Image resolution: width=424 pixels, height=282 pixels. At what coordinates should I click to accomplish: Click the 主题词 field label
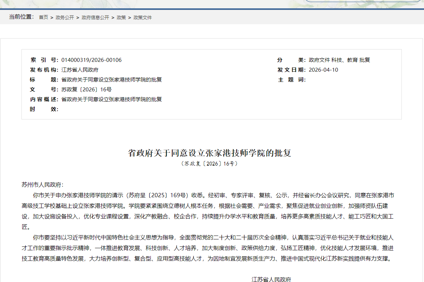click(x=292, y=79)
